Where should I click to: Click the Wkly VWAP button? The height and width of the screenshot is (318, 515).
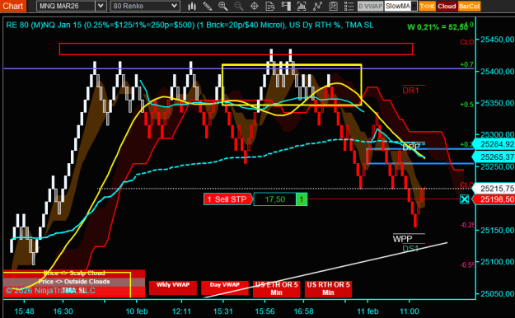[173, 288]
